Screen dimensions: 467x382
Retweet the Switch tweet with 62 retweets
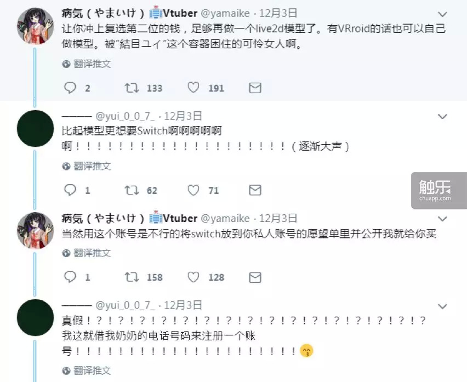[132, 190]
